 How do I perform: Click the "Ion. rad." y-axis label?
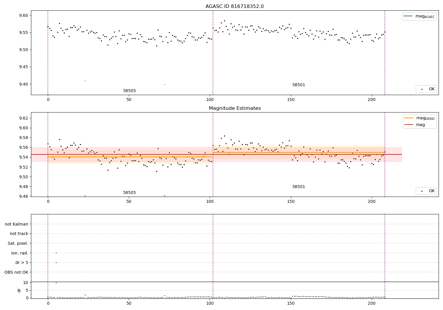(x=20, y=253)
